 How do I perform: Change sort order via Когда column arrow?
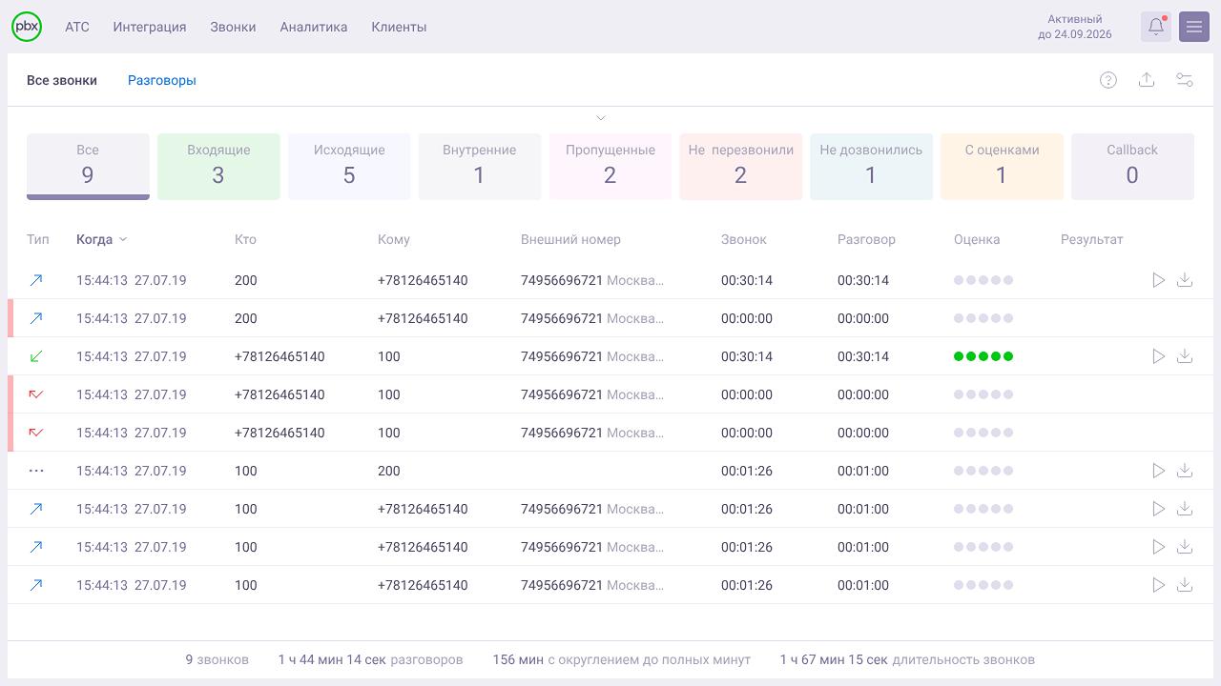point(123,239)
